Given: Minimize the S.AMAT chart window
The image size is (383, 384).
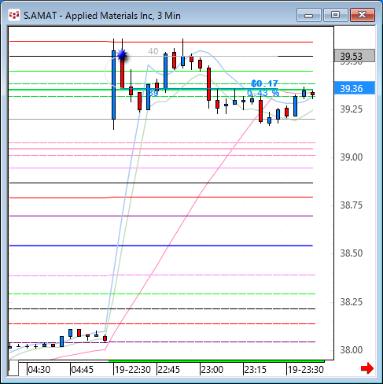Looking at the screenshot, I should [x=309, y=15].
